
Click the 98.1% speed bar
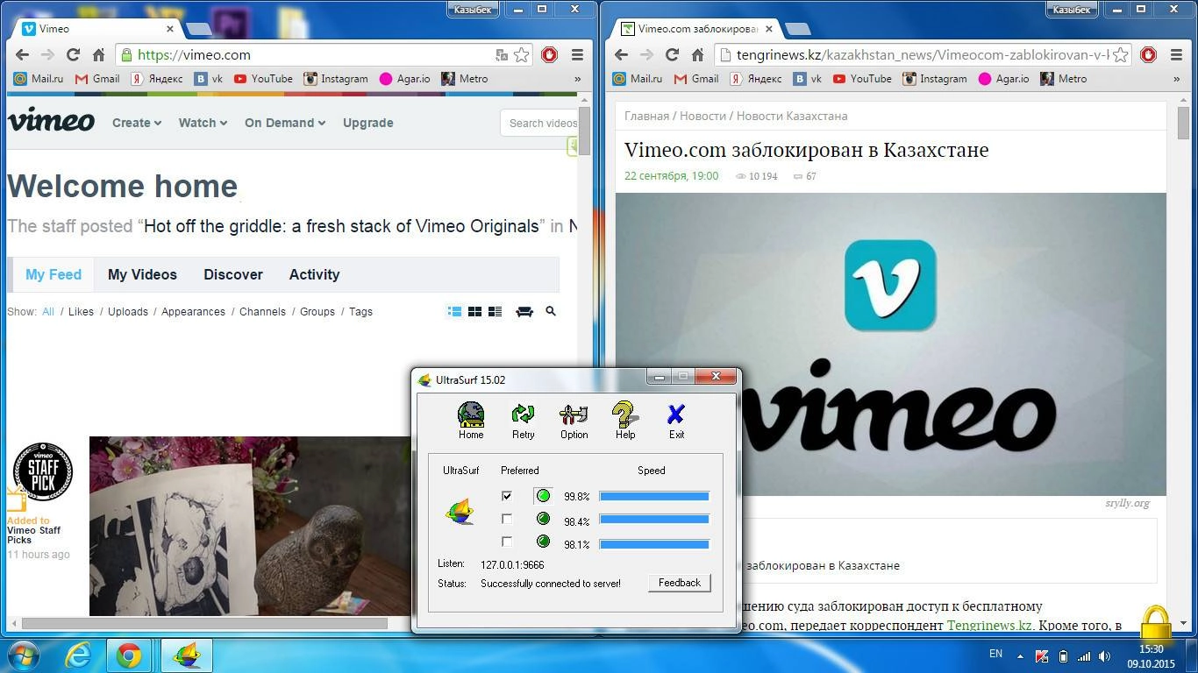[x=654, y=543]
